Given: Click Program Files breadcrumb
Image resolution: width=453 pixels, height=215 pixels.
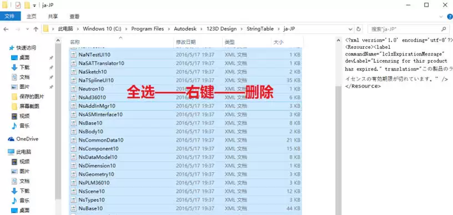Looking at the screenshot, I should tap(147, 29).
